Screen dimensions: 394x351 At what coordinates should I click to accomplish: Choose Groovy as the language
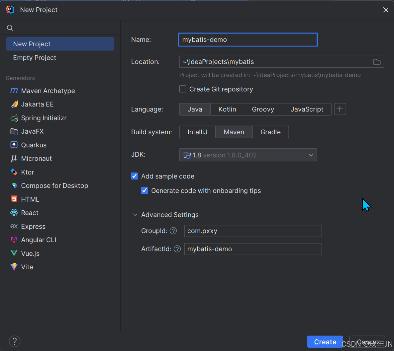click(x=263, y=109)
